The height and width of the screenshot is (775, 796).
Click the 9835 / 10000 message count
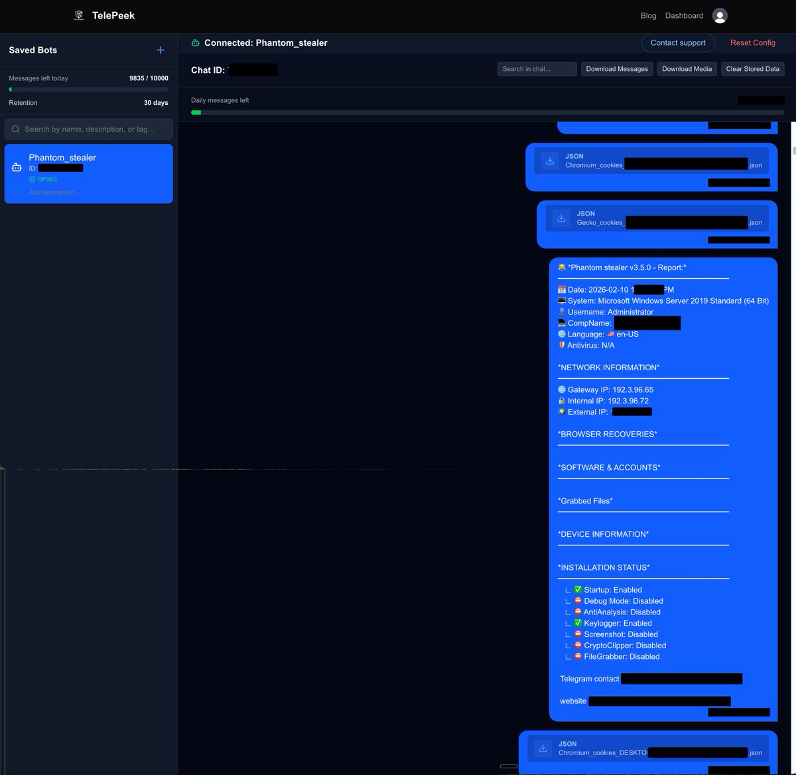click(149, 78)
